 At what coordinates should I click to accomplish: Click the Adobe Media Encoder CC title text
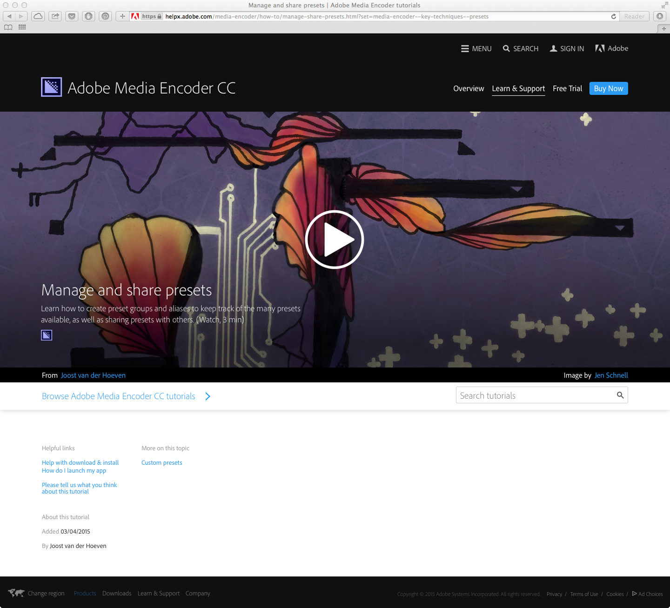point(152,88)
